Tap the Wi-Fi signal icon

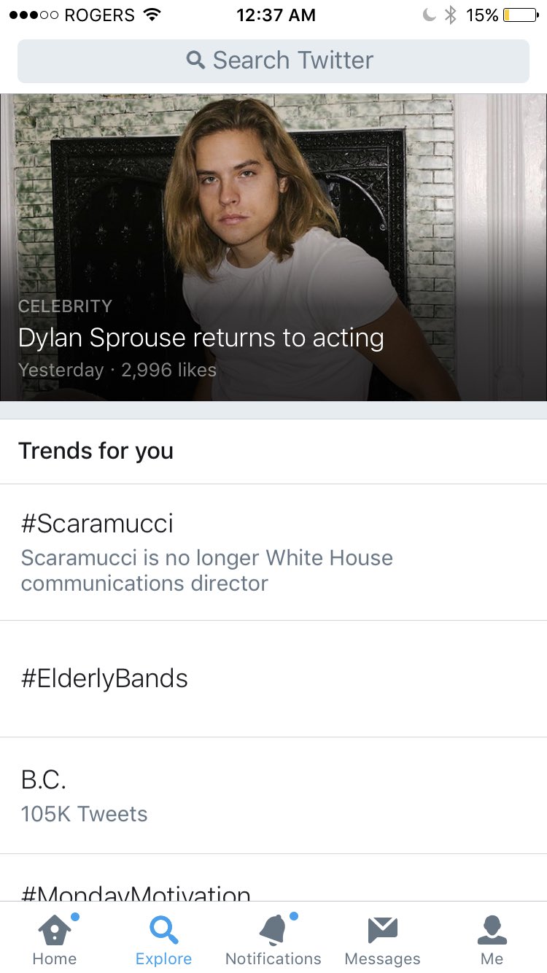(x=152, y=15)
